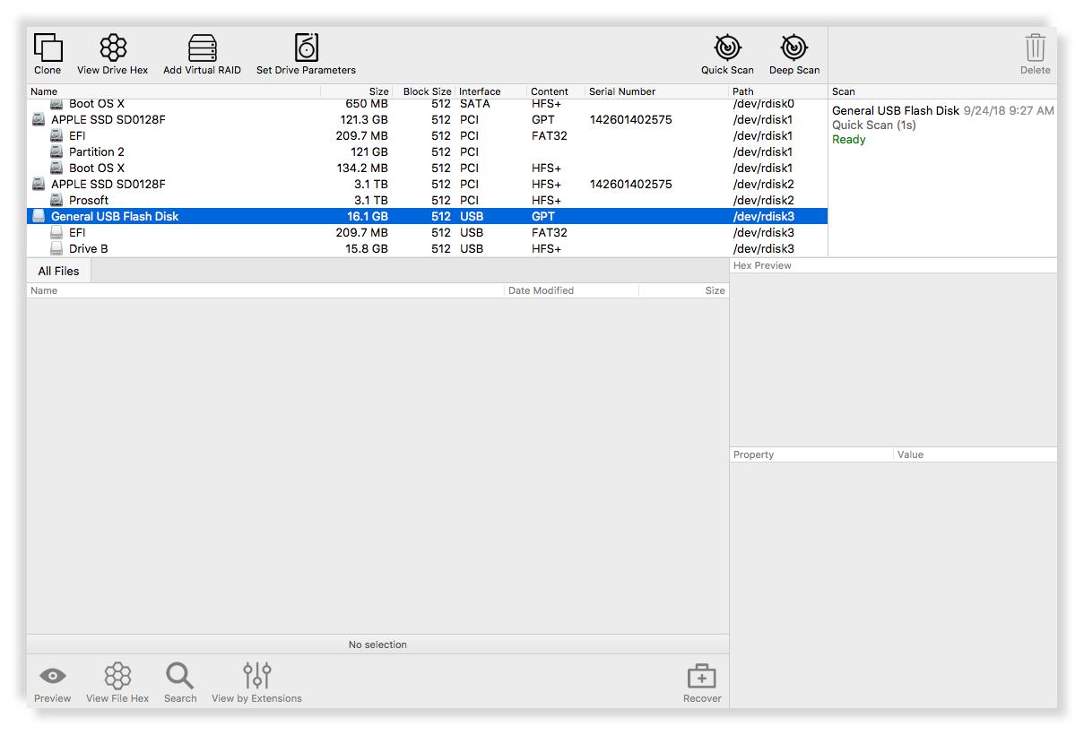Select the Prosoft volume row
This screenshot has width=1084, height=735.
pyautogui.click(x=88, y=200)
